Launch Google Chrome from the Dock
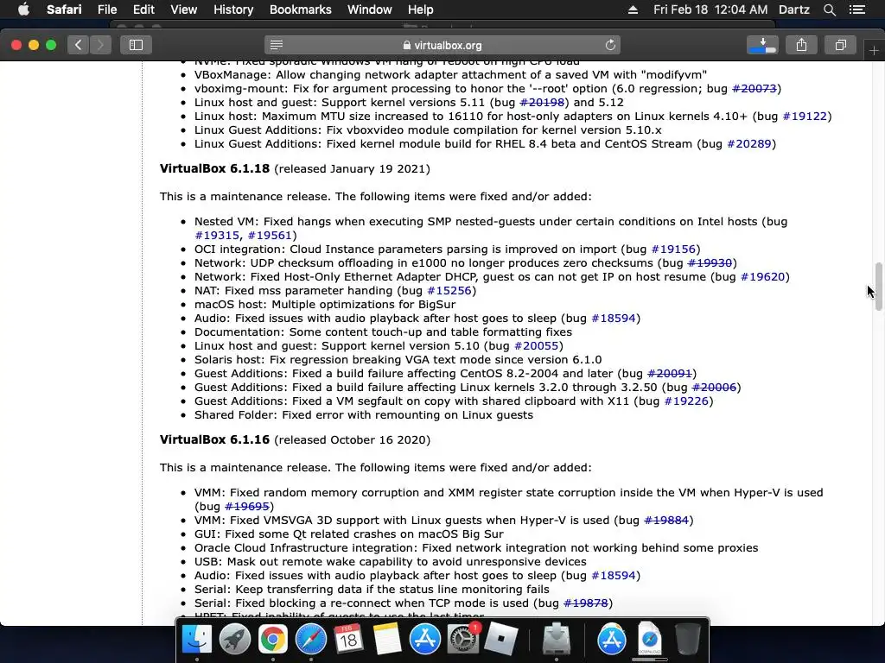 (x=272, y=640)
